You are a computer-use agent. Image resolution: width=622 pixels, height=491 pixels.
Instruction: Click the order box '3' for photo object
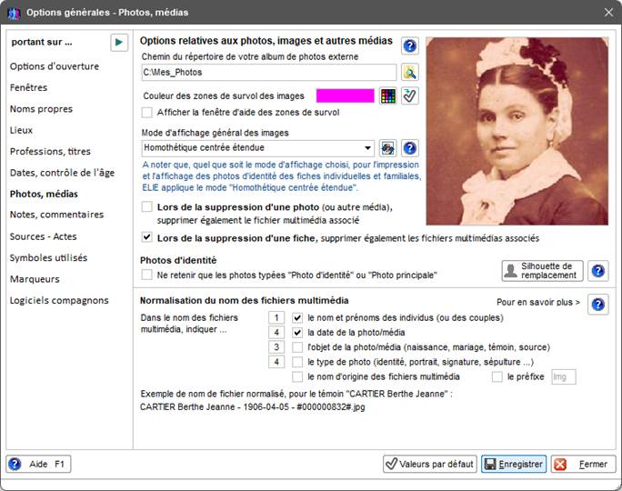(x=276, y=347)
